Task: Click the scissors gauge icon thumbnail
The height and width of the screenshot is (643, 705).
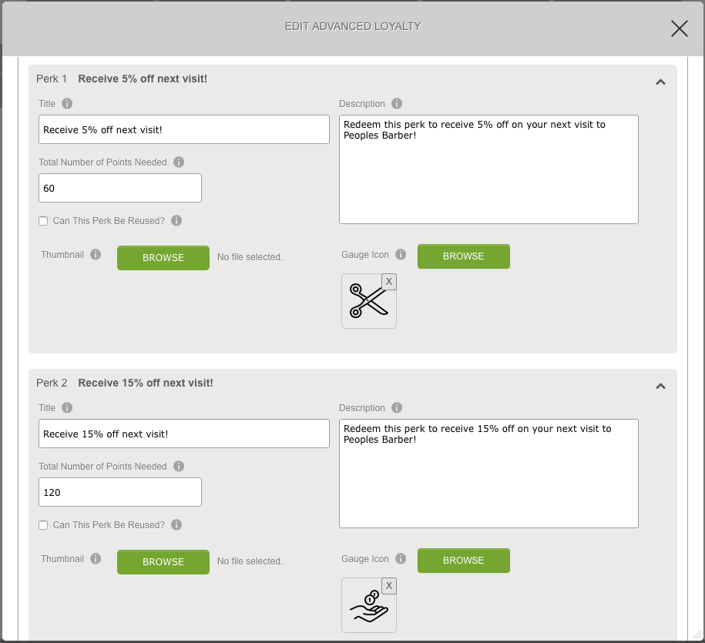Action: click(367, 303)
